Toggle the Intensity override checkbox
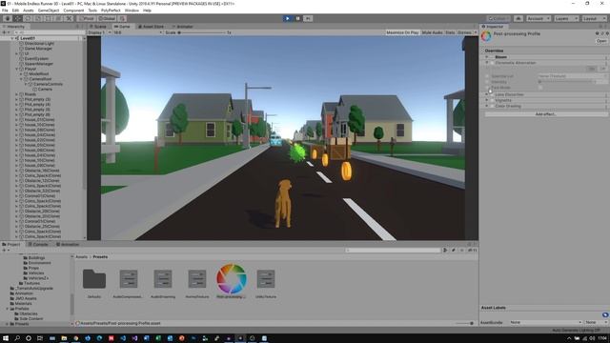This screenshot has height=343, width=610. (x=487, y=82)
